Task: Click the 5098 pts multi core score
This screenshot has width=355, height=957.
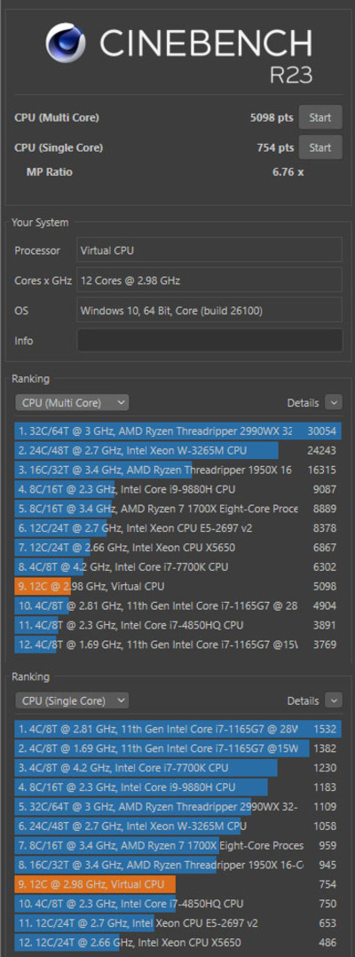Action: (272, 117)
